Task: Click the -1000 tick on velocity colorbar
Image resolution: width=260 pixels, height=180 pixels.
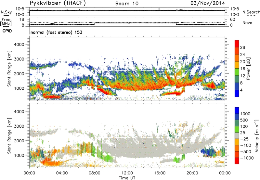Action: pyautogui.click(x=247, y=158)
